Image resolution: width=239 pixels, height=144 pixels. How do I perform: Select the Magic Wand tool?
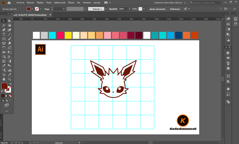[x=4, y=25]
